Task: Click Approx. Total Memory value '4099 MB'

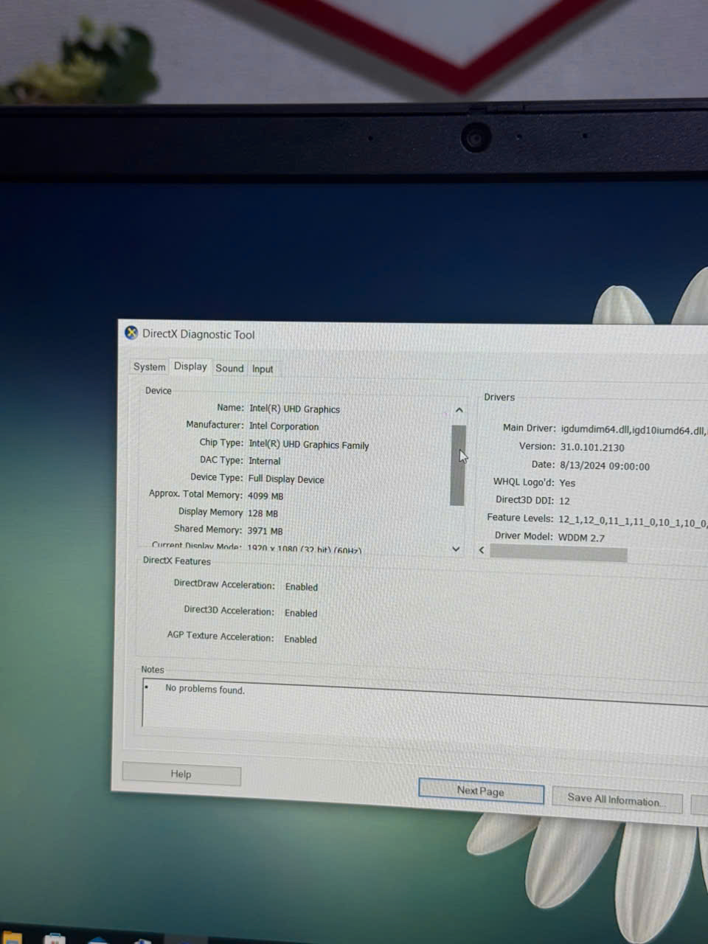Action: click(265, 496)
